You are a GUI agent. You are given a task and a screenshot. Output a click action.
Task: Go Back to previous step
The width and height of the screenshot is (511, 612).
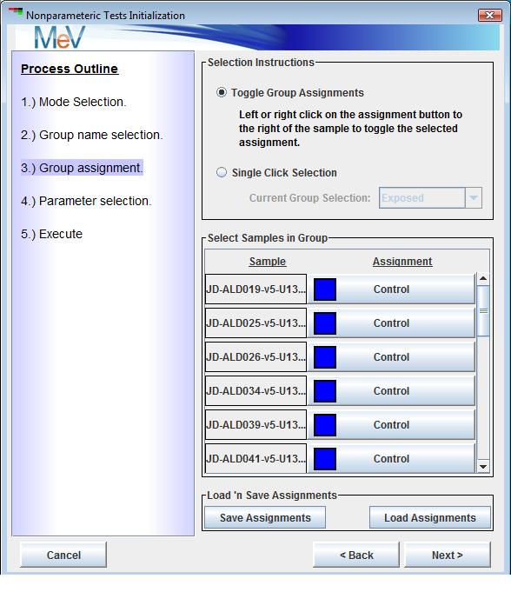point(356,555)
